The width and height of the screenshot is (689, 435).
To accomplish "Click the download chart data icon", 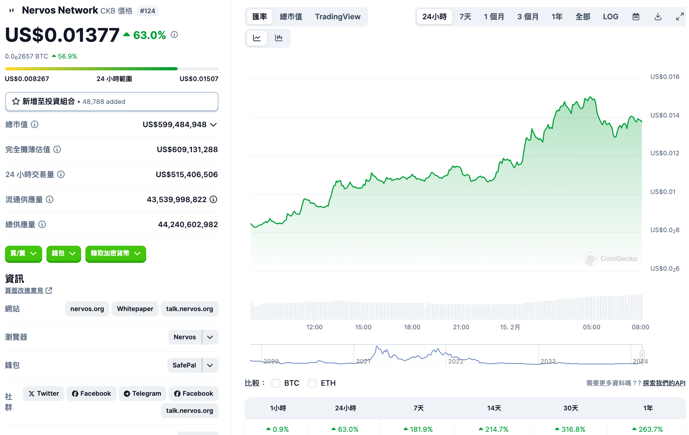I will click(658, 17).
